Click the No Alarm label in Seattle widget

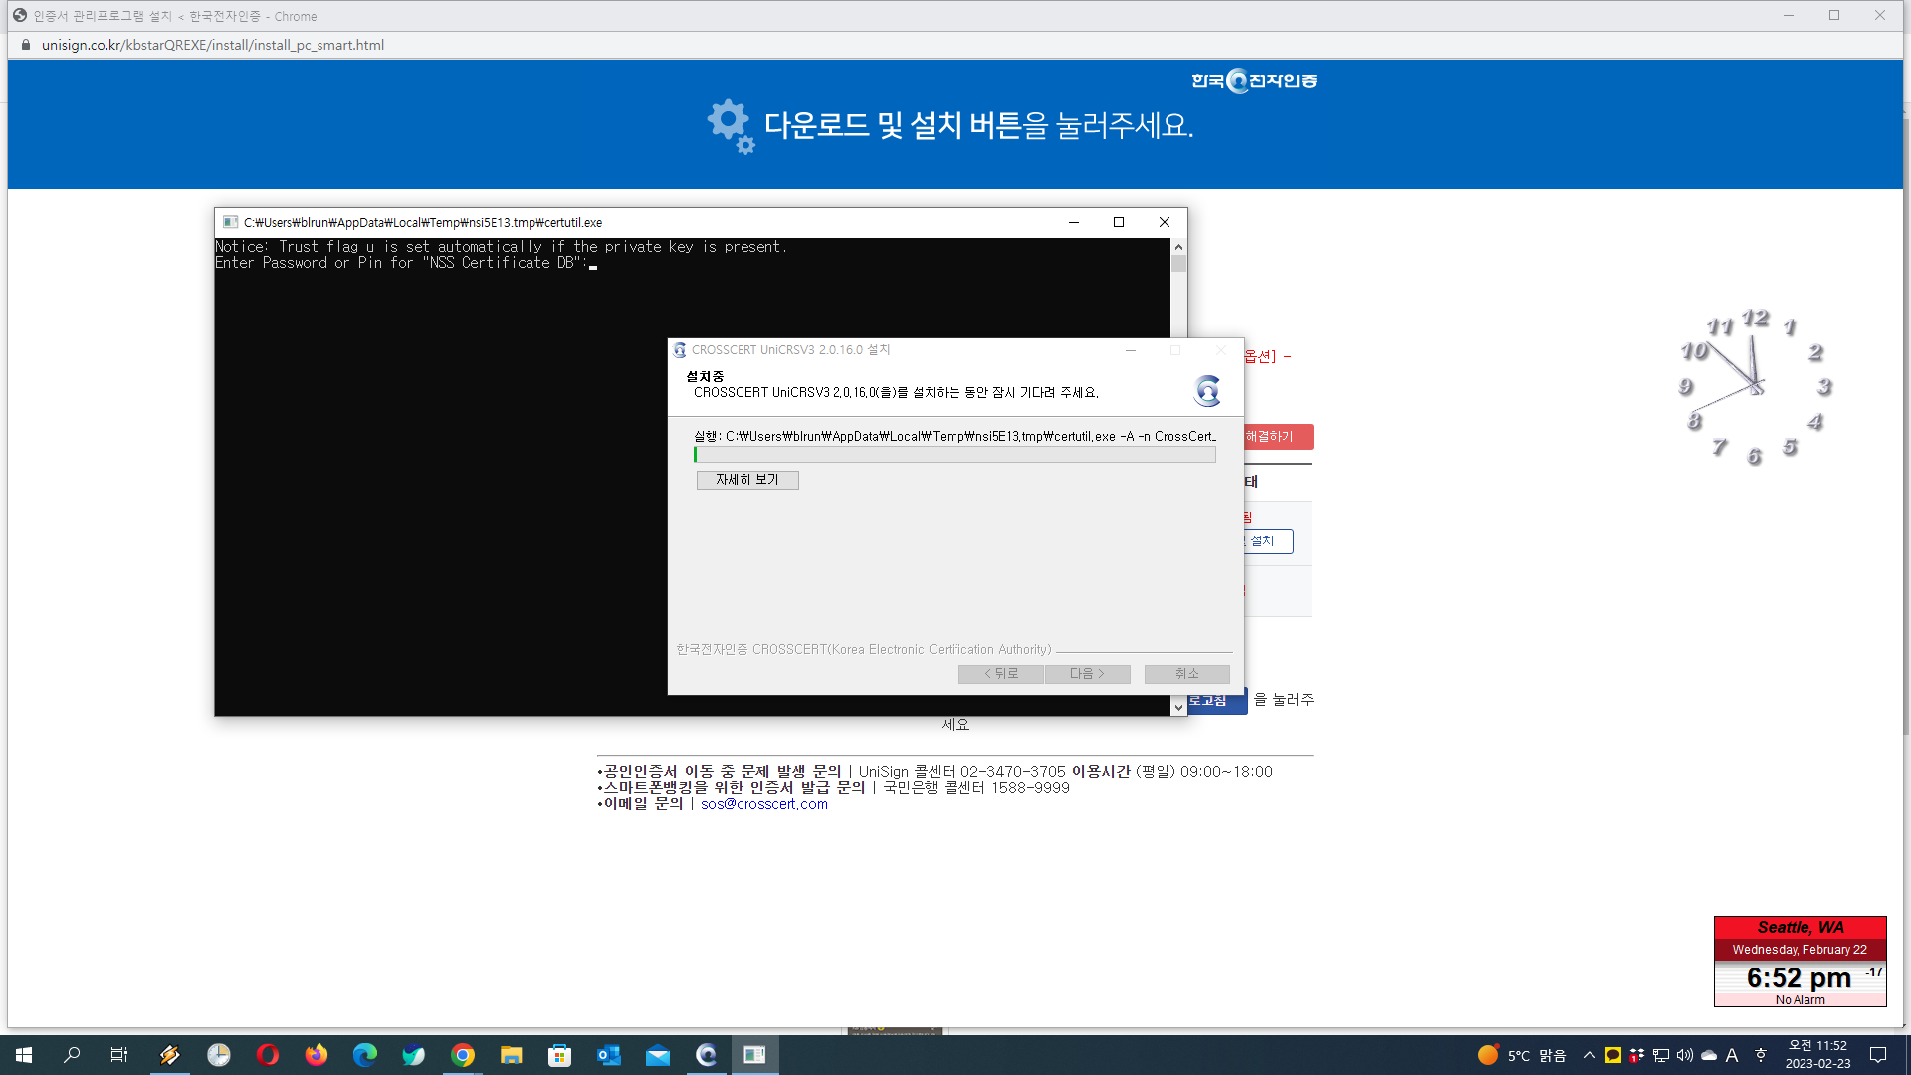(x=1801, y=1000)
